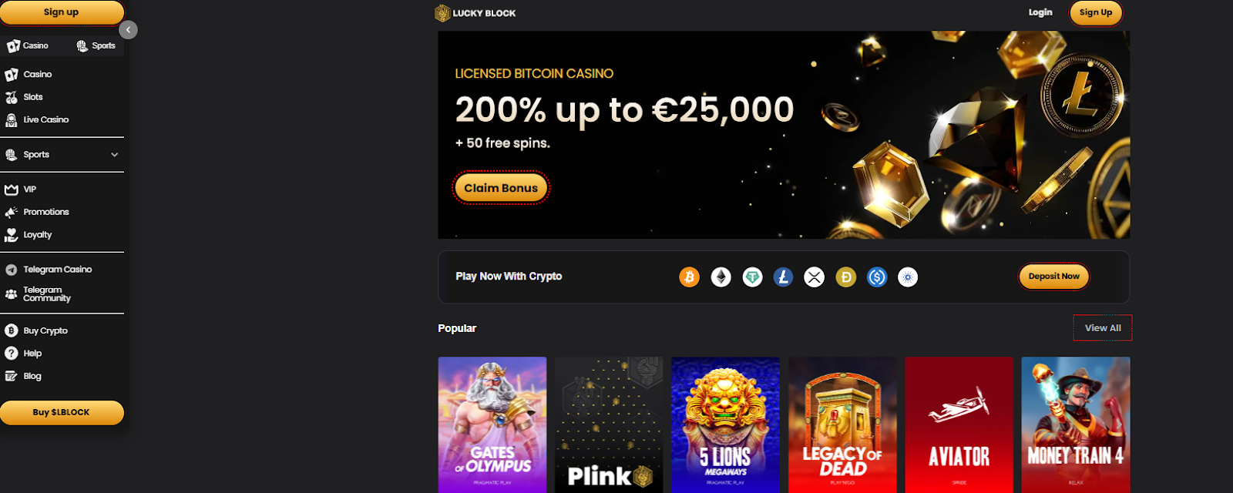1233x493 pixels.
Task: Click the Cardano coin icon
Action: tap(908, 277)
